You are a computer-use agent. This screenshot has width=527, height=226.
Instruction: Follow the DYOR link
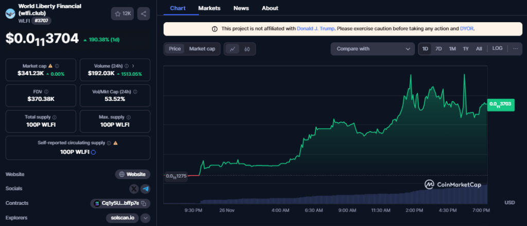pos(467,29)
